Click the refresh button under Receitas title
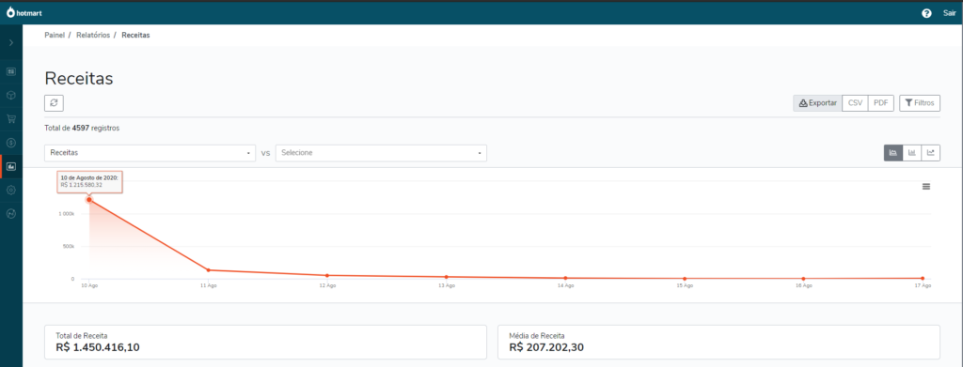Image resolution: width=963 pixels, height=367 pixels. click(x=54, y=103)
